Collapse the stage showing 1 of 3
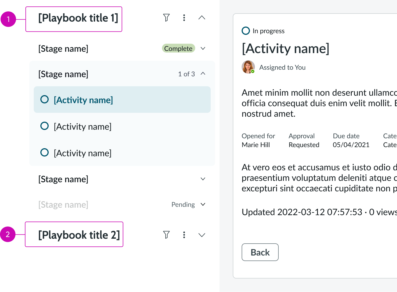The height and width of the screenshot is (292, 397). point(203,74)
